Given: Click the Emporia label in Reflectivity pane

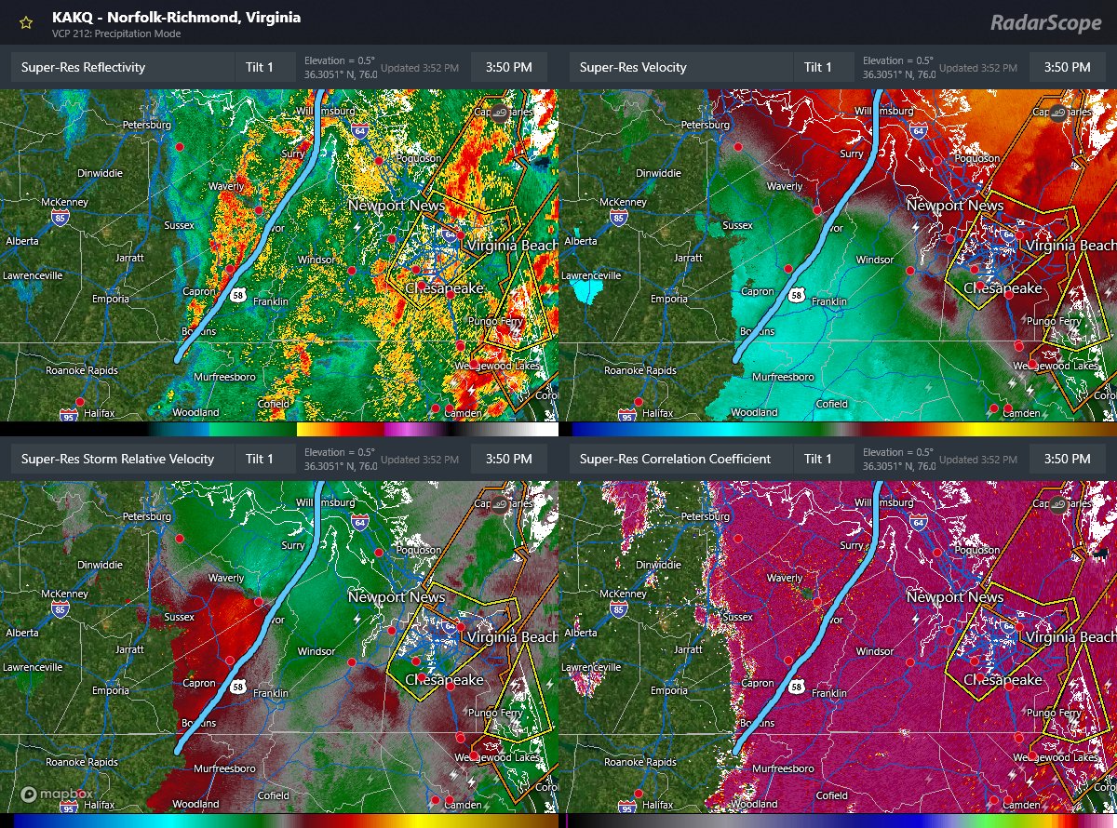Looking at the screenshot, I should point(111,299).
